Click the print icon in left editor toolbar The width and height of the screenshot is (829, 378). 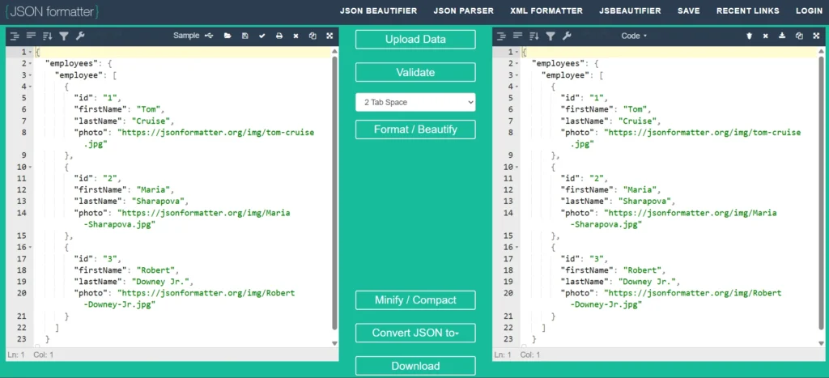point(279,36)
